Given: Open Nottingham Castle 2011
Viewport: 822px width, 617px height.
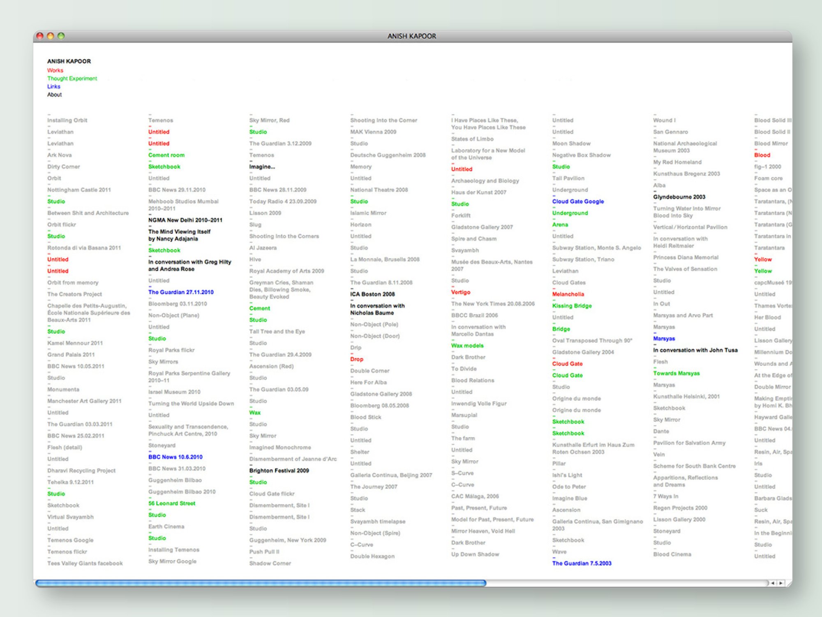Looking at the screenshot, I should click(79, 190).
